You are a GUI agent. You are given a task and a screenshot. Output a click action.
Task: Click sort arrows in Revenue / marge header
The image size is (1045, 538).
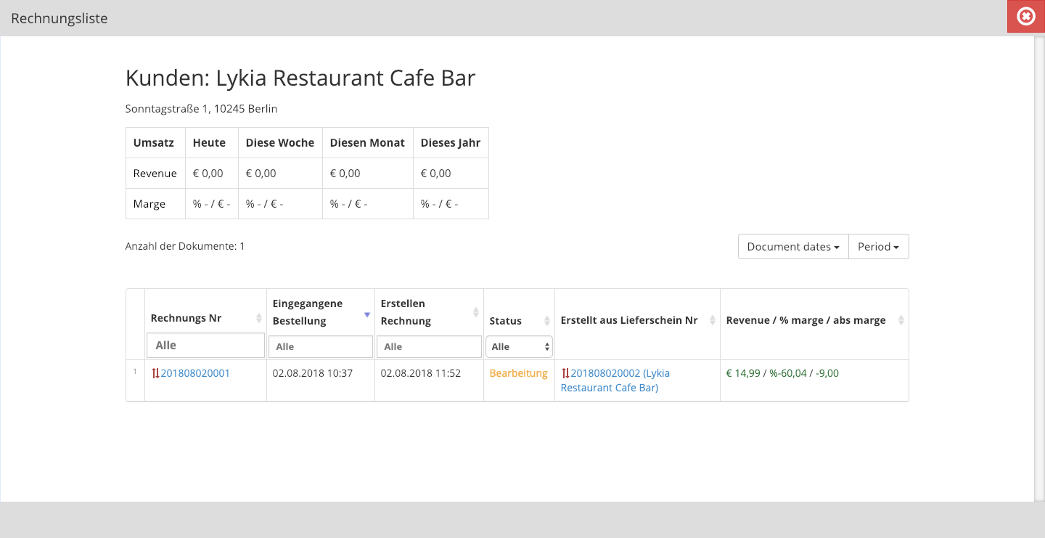(901, 320)
